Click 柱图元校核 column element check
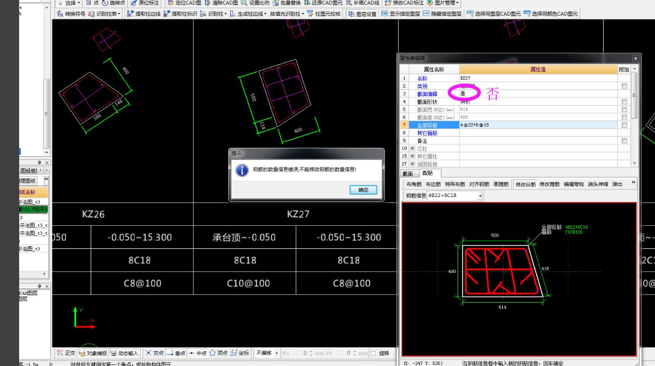This screenshot has width=655, height=366. [x=324, y=14]
